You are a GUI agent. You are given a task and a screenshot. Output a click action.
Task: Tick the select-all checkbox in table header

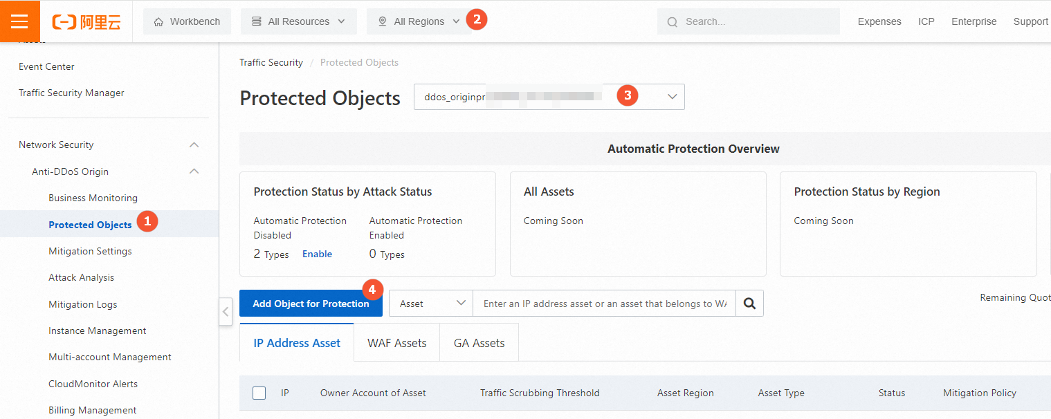[259, 393]
